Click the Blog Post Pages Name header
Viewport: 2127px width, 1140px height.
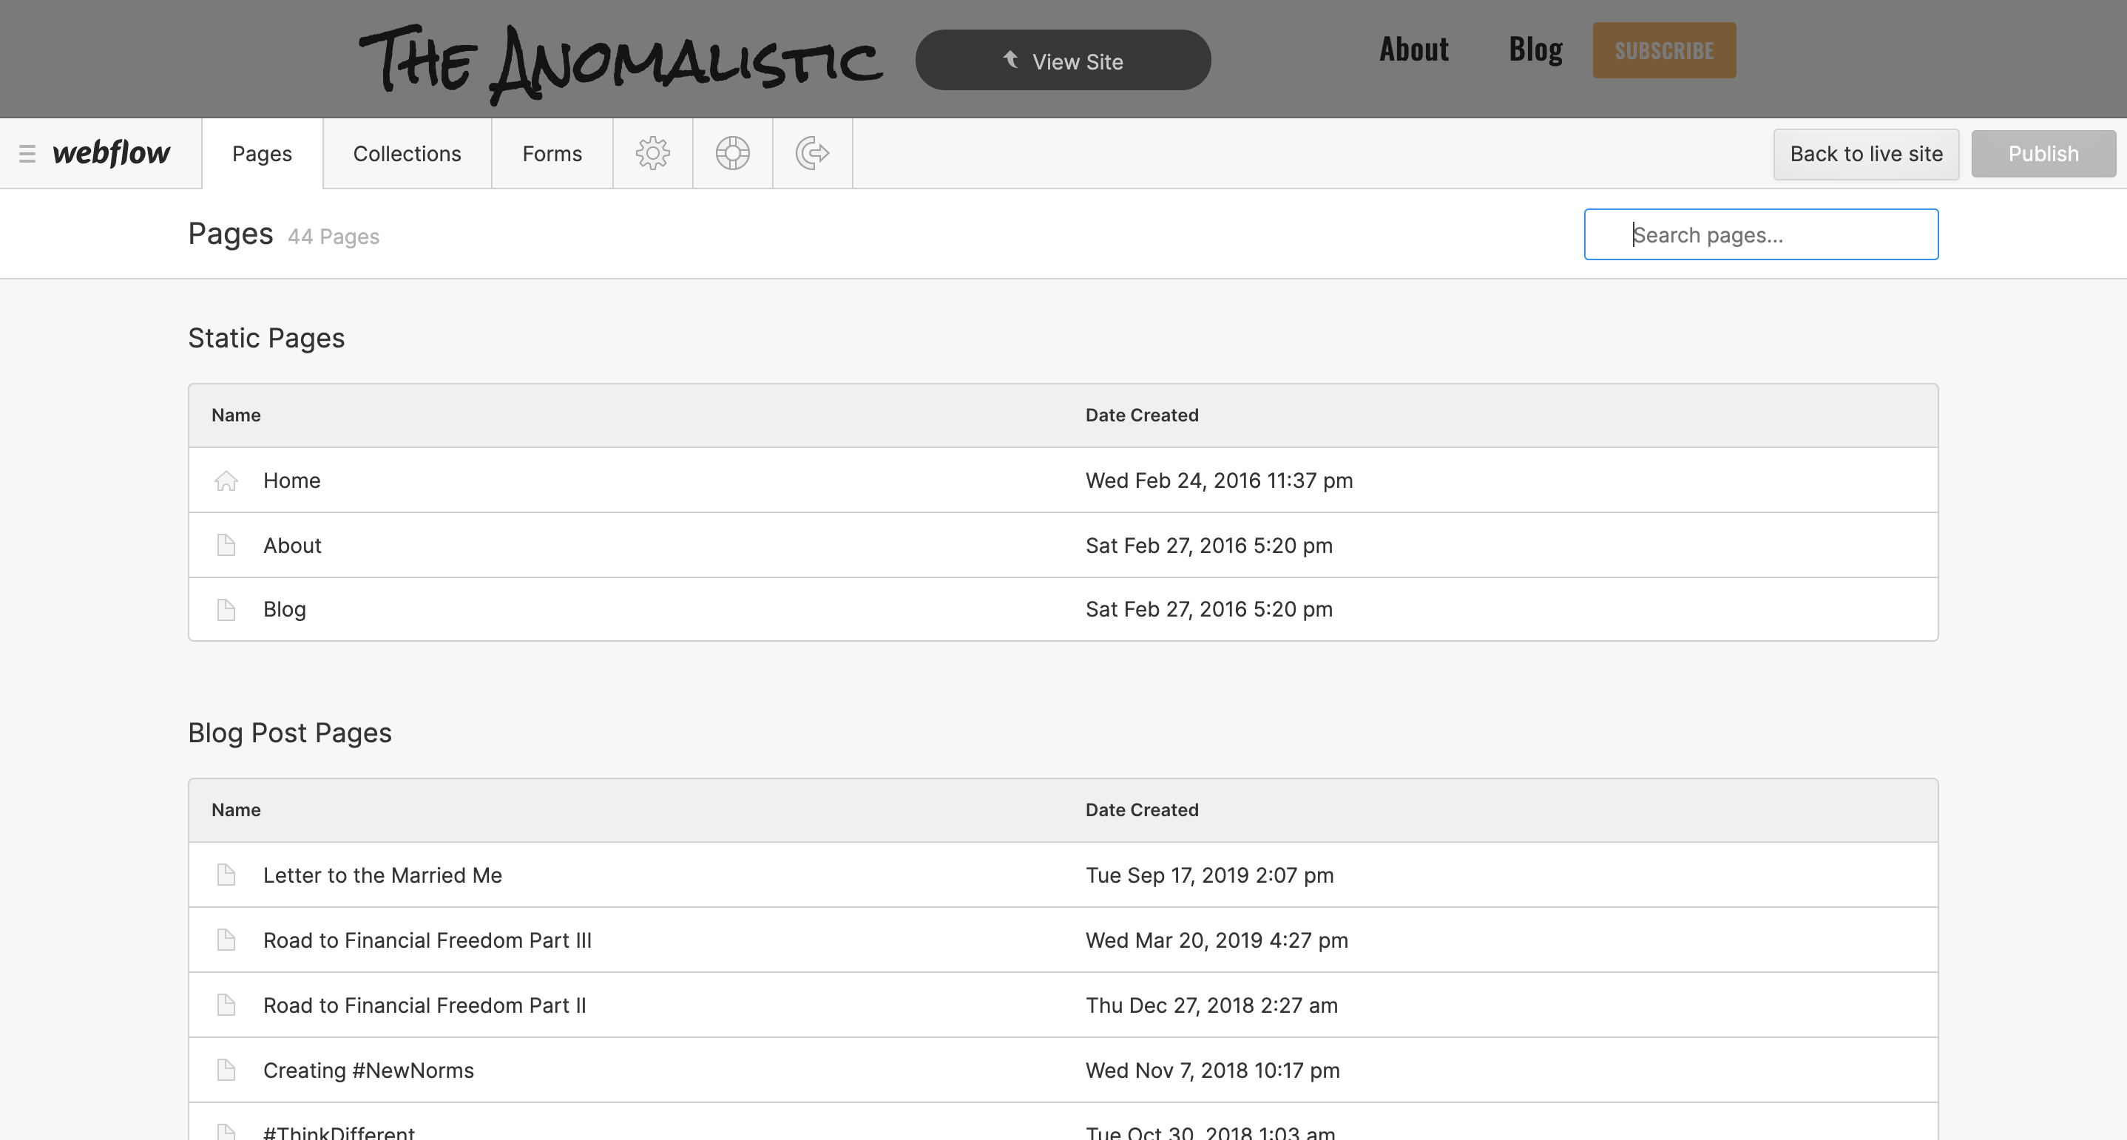click(x=236, y=810)
